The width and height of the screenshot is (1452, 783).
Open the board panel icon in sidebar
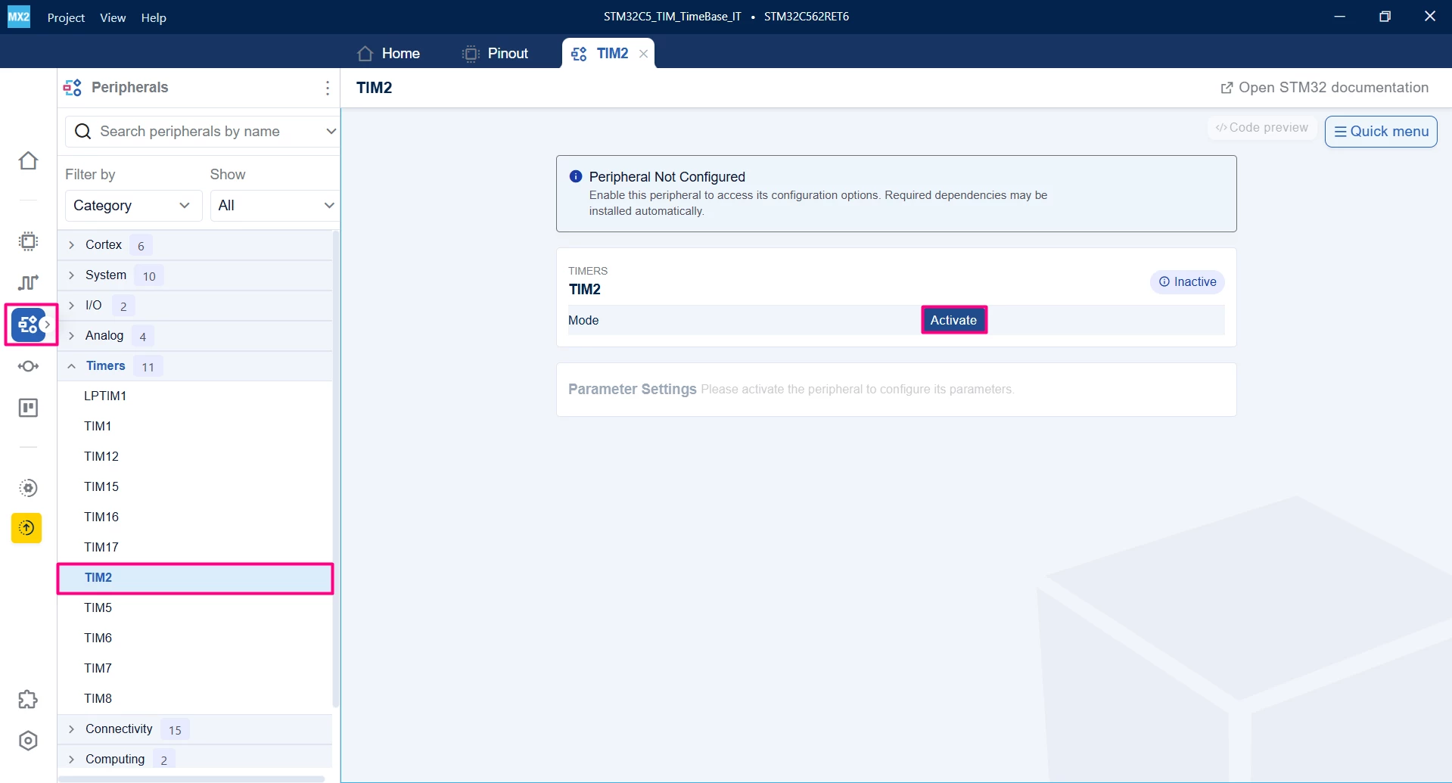[28, 408]
